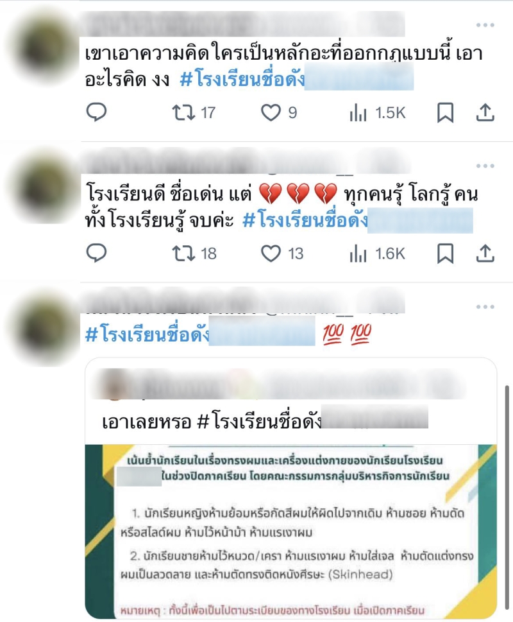Open more options on third tweet
The image size is (513, 622).
coord(485,307)
